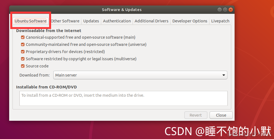Image resolution: width=274 pixels, height=139 pixels.
Task: Uncheck Canonical-supported software (main) checkbox
Action: tap(23, 37)
